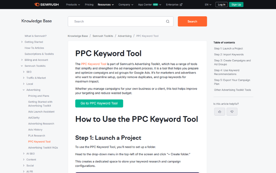Click the orange Search button

click(x=192, y=21)
